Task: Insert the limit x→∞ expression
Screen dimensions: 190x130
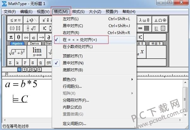Action: point(37,52)
